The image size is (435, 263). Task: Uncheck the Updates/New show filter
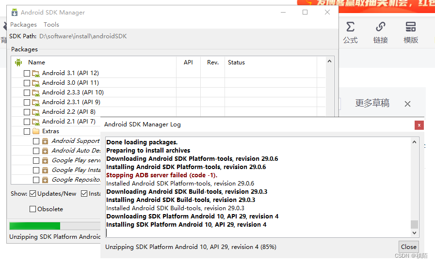[x=33, y=193]
